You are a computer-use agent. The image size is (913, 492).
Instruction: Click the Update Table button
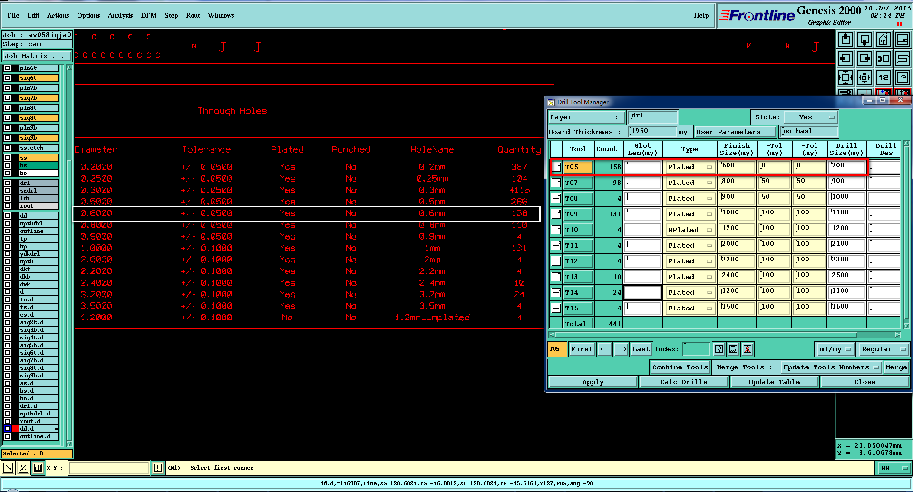(774, 382)
